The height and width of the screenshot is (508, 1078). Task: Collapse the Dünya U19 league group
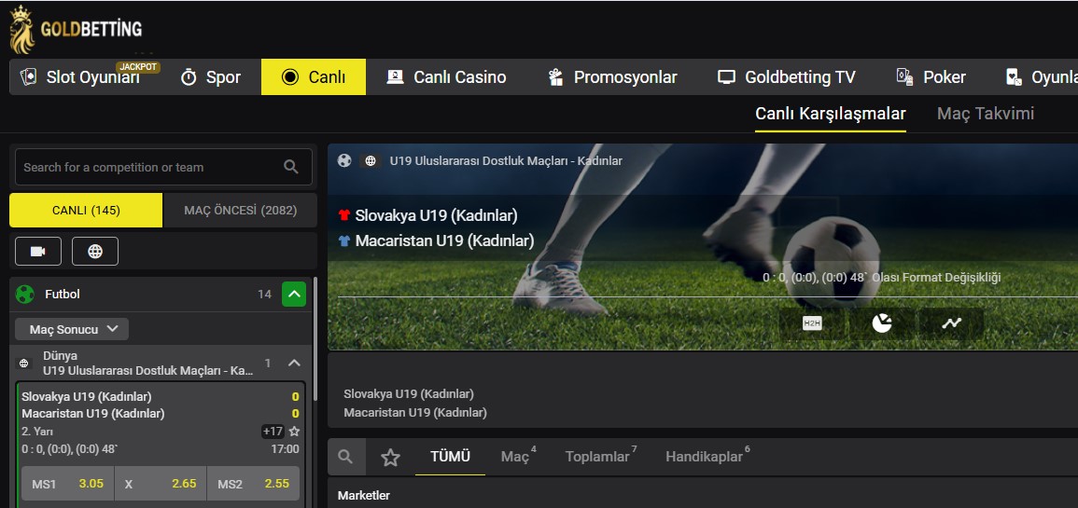[294, 364]
